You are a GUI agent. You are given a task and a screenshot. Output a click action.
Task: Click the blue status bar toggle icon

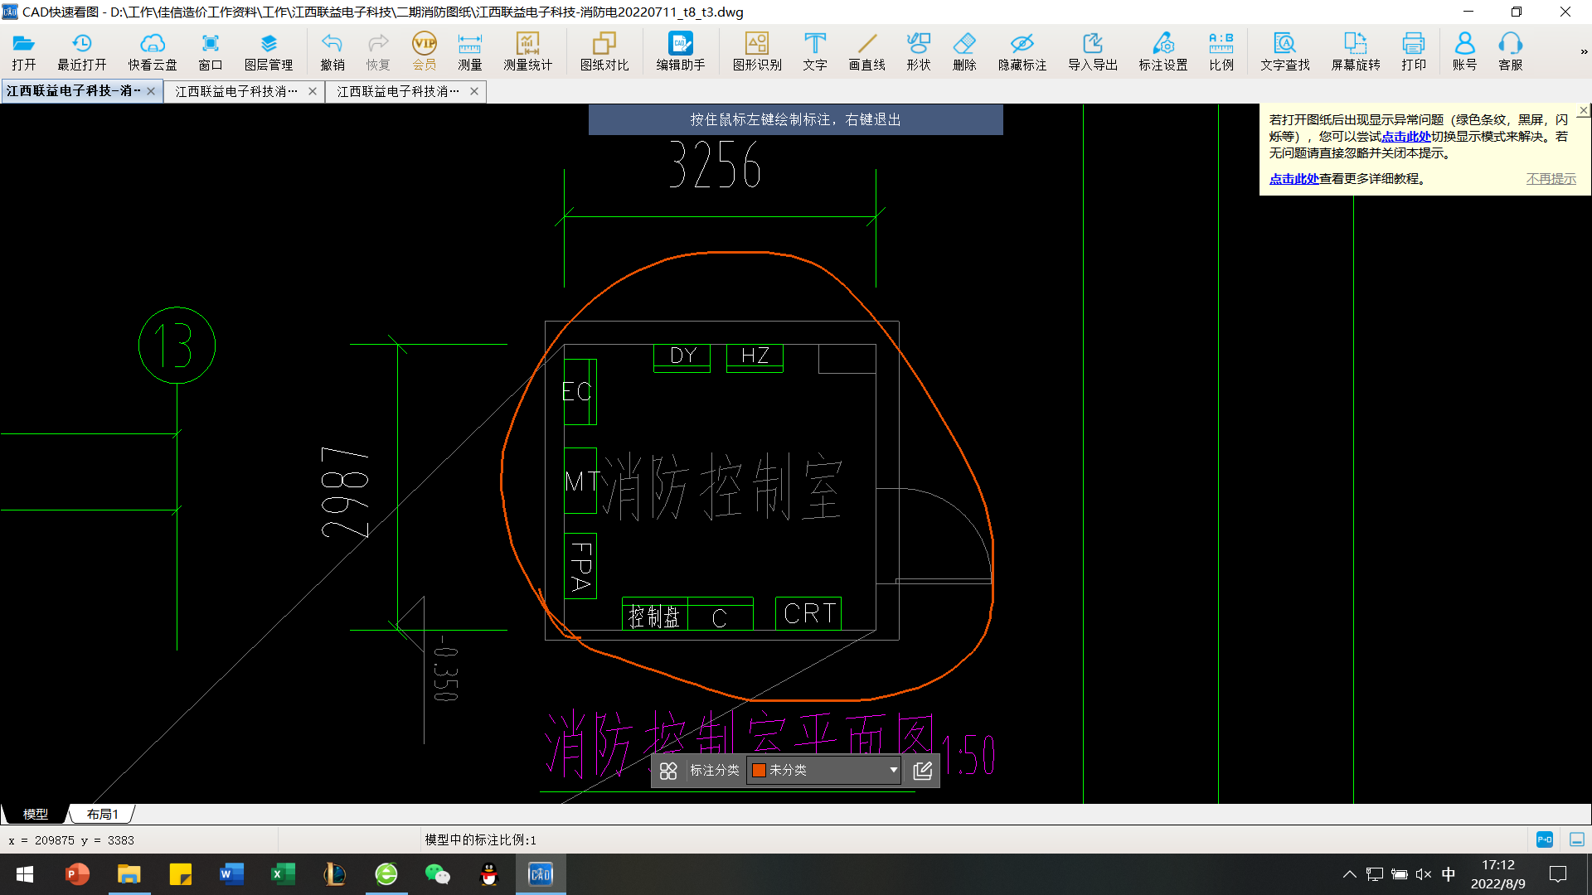[1545, 839]
